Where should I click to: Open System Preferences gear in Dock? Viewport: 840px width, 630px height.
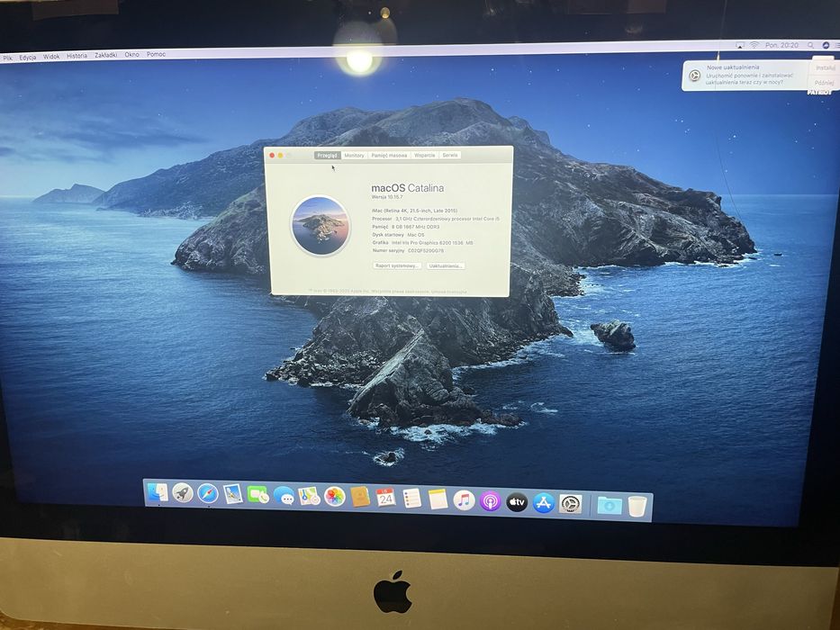click(571, 504)
